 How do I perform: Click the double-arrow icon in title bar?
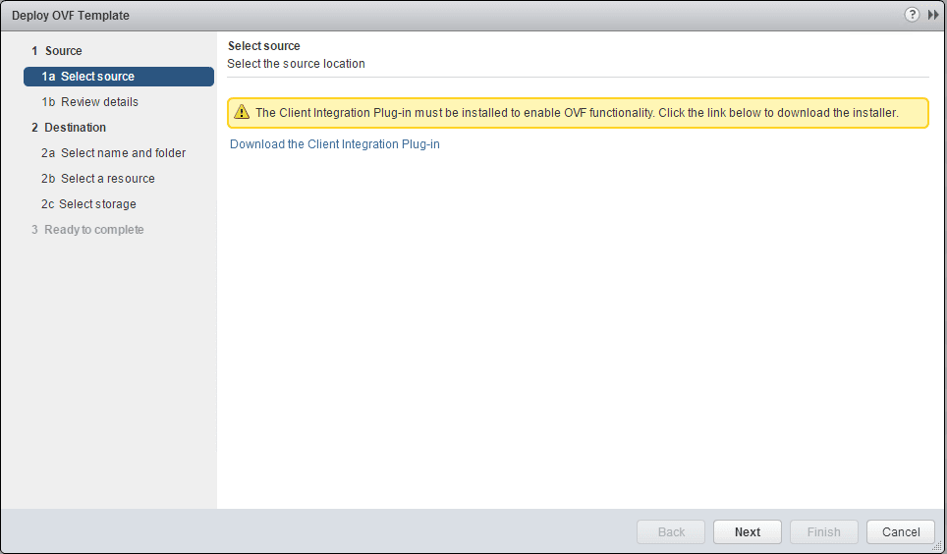pyautogui.click(x=933, y=15)
